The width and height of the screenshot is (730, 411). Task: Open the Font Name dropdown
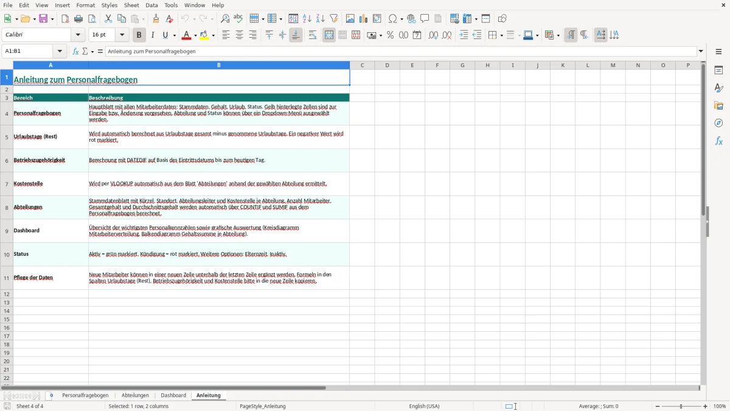(x=78, y=35)
